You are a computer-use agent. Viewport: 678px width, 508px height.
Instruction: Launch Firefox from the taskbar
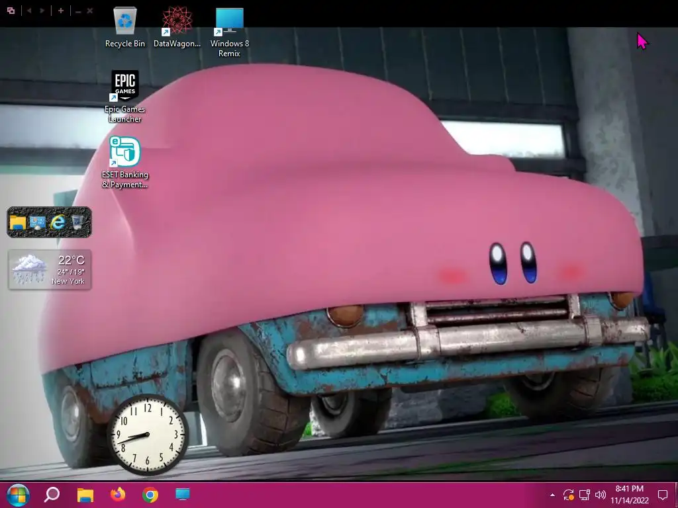tap(118, 494)
